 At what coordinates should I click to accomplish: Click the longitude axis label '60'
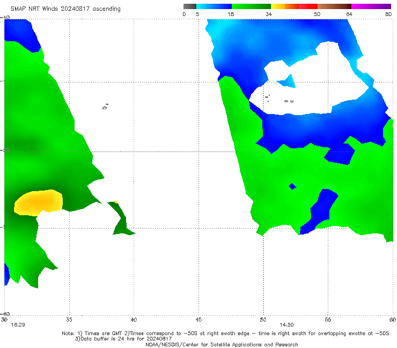(393, 320)
